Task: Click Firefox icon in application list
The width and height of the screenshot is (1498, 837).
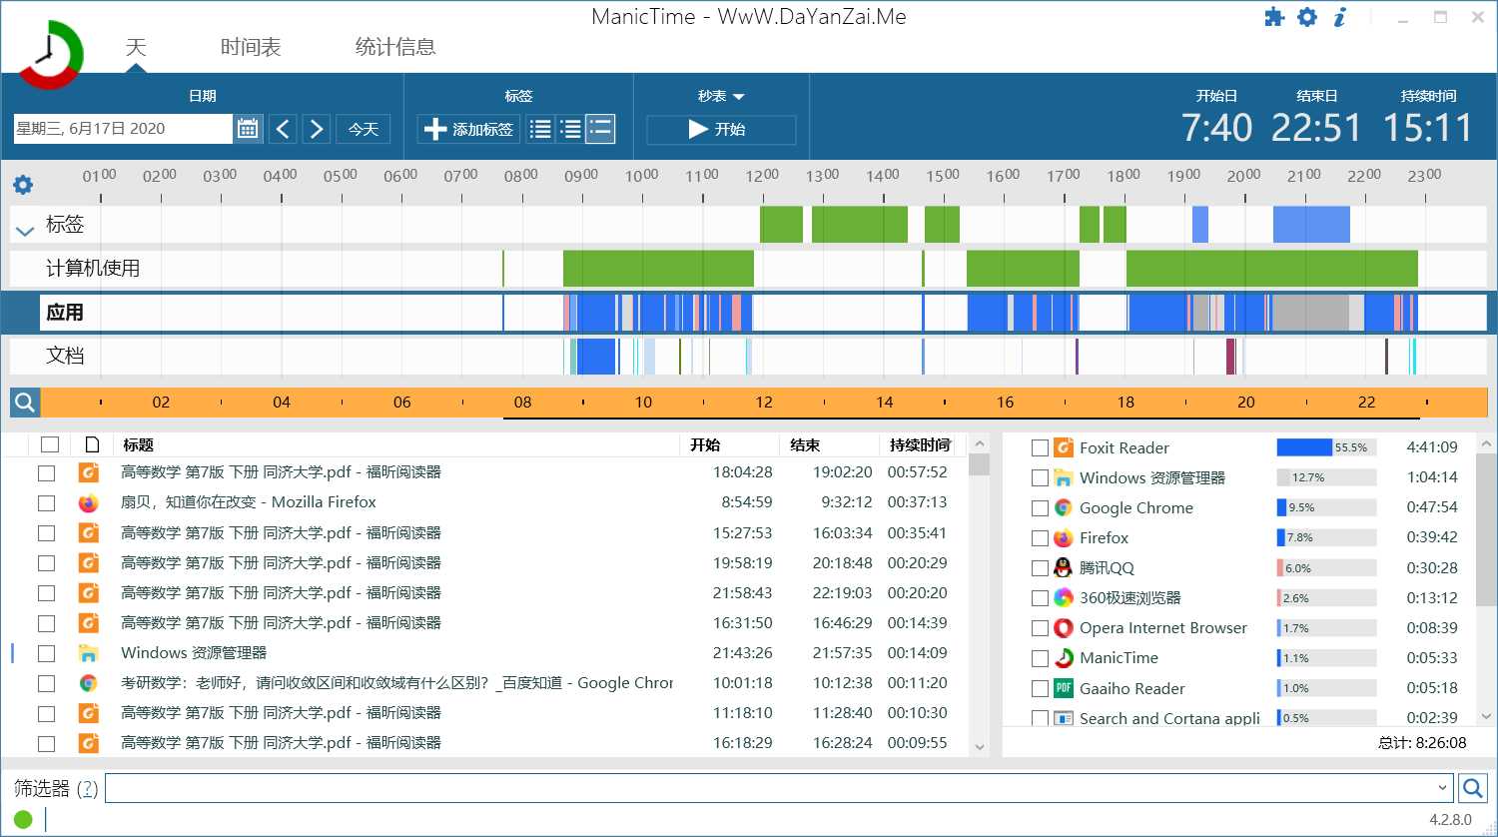Action: [x=1064, y=537]
